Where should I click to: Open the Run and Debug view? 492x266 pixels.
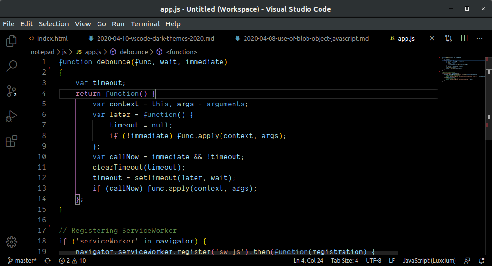[12, 116]
